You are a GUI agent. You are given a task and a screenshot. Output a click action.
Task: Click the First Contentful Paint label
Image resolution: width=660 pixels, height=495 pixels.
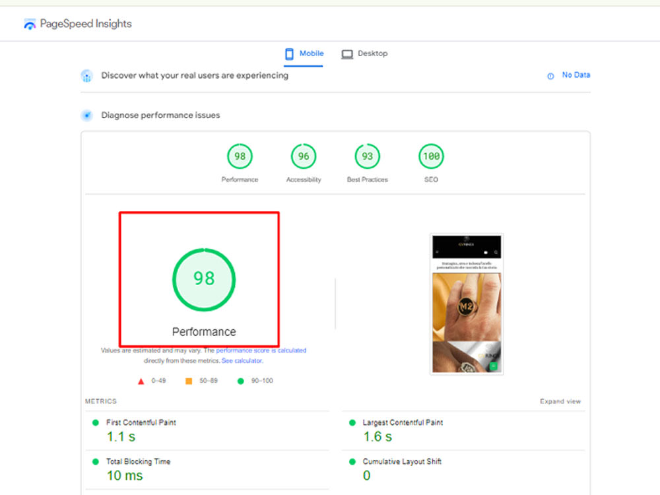coord(141,422)
